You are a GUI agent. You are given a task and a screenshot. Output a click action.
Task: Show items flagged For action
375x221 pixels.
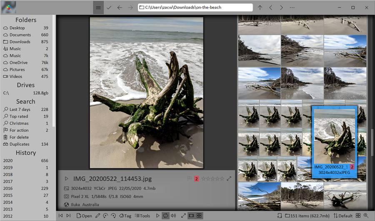click(x=25, y=130)
